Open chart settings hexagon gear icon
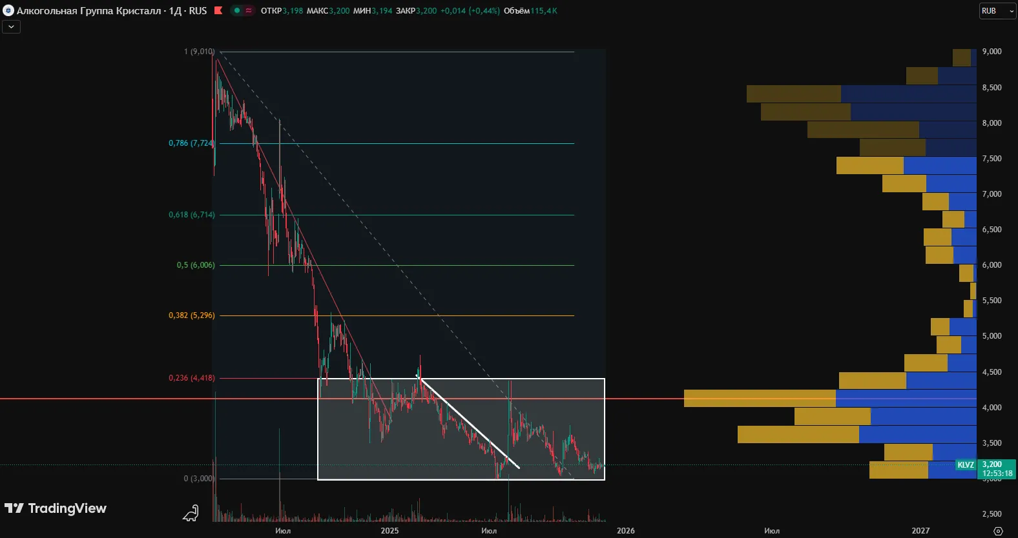Image resolution: width=1018 pixels, height=538 pixels. (998, 531)
